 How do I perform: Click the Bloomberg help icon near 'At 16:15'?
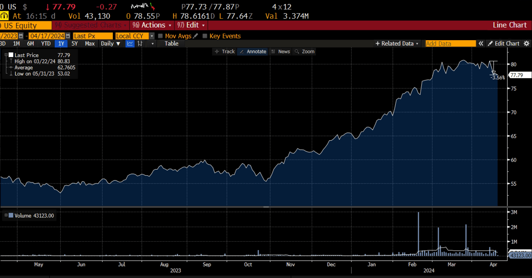[4, 16]
